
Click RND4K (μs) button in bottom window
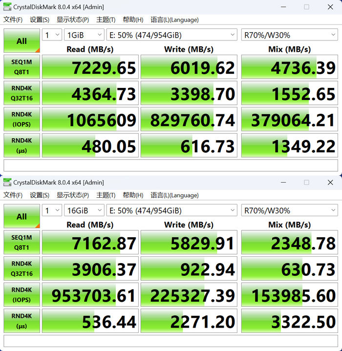click(x=21, y=321)
